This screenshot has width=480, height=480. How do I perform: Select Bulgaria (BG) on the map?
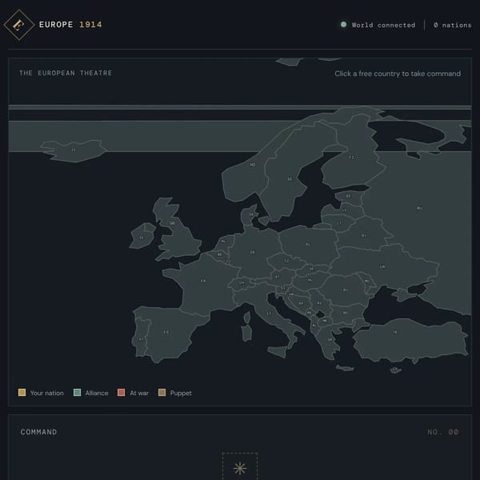[x=346, y=313]
